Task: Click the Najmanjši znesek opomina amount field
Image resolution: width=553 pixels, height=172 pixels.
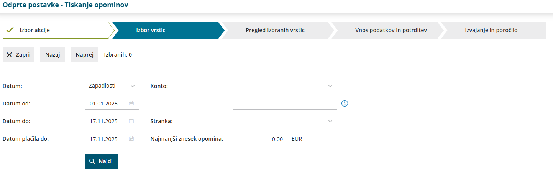Action: [x=260, y=139]
